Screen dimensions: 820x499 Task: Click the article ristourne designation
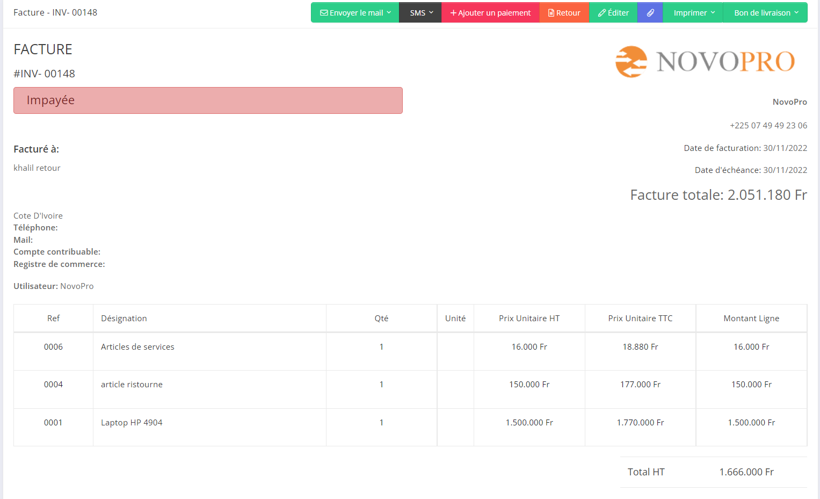[132, 385]
